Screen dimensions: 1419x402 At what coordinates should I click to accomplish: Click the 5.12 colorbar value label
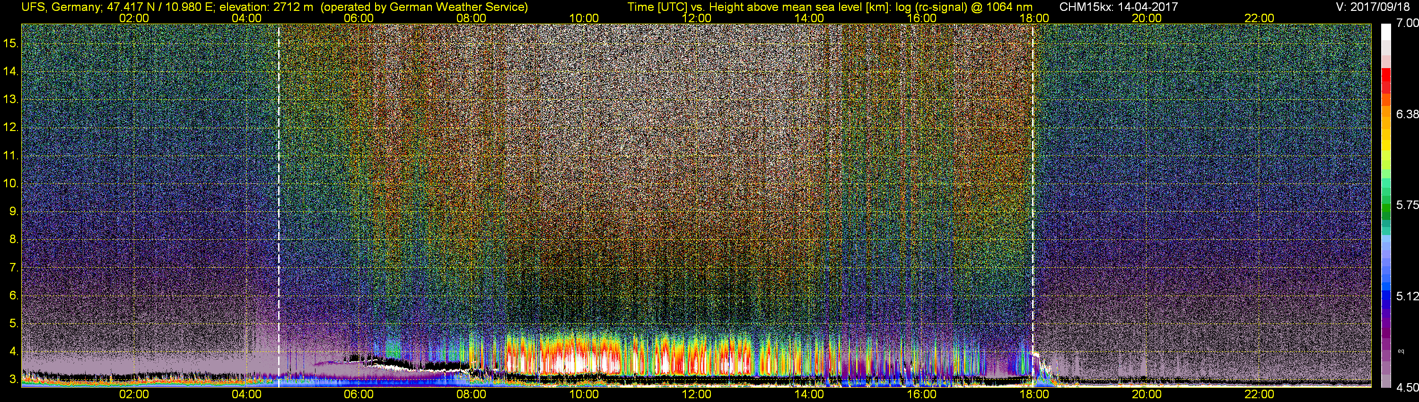[1408, 296]
